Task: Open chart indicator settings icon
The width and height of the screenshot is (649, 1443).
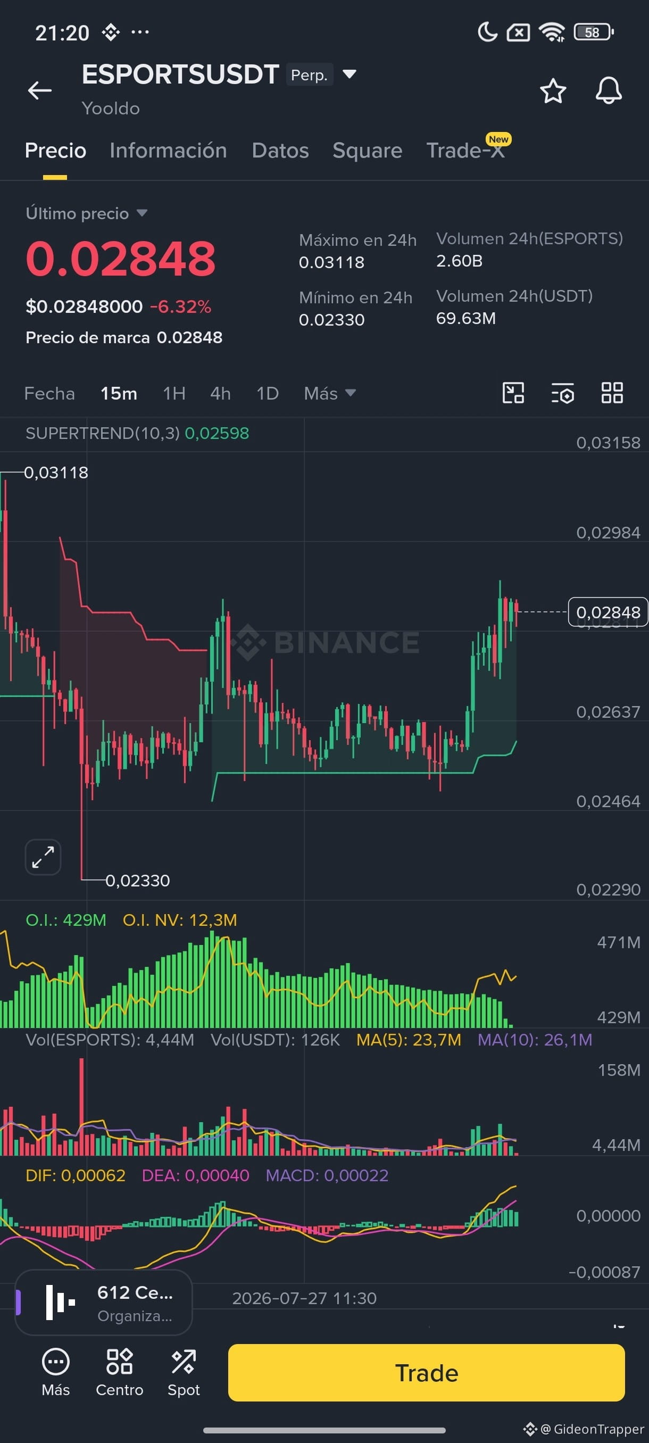Action: pyautogui.click(x=562, y=393)
